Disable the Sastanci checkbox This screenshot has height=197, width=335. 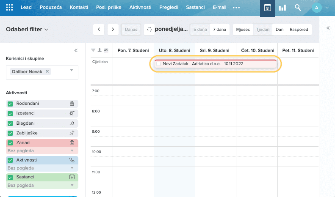10,178
